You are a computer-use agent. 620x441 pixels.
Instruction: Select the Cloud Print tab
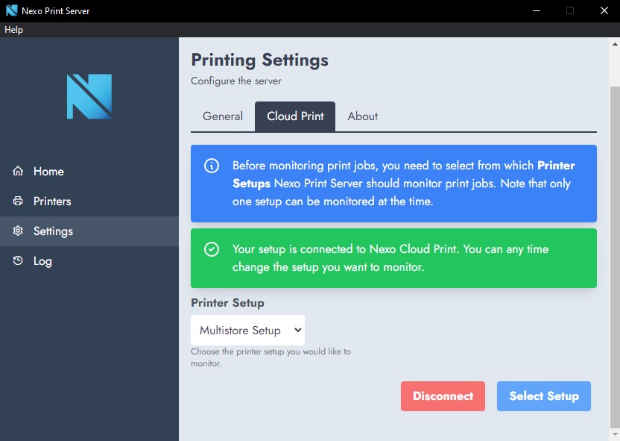[295, 116]
